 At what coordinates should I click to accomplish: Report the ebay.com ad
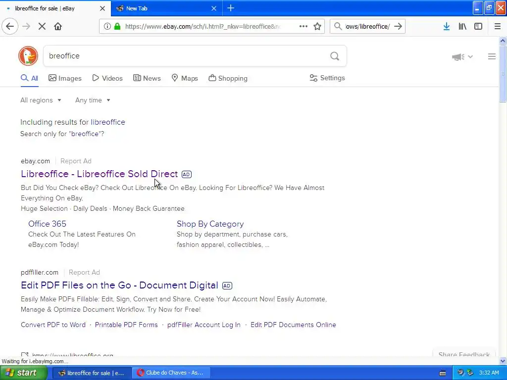click(x=76, y=161)
